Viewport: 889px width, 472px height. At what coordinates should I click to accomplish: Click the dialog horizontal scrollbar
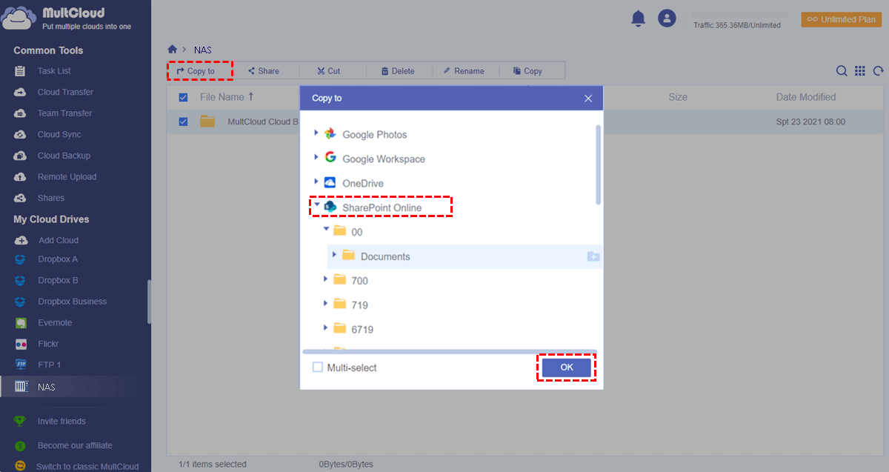tap(450, 351)
